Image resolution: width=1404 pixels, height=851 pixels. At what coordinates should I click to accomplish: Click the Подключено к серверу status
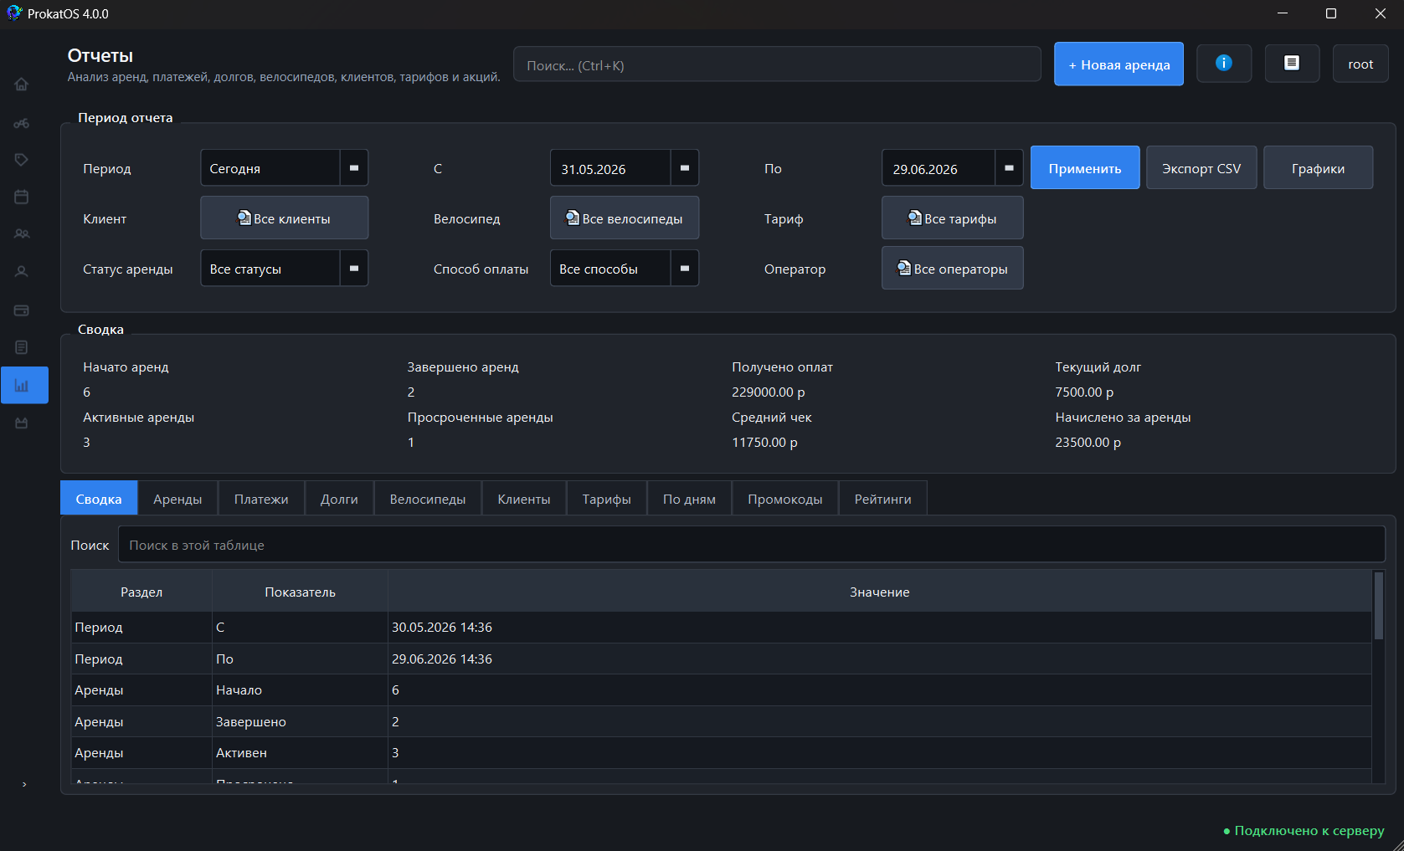[x=1304, y=830]
